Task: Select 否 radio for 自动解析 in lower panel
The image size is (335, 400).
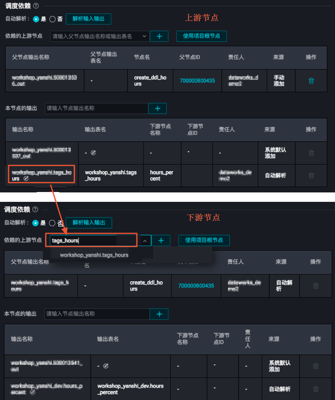Action: tap(52, 223)
